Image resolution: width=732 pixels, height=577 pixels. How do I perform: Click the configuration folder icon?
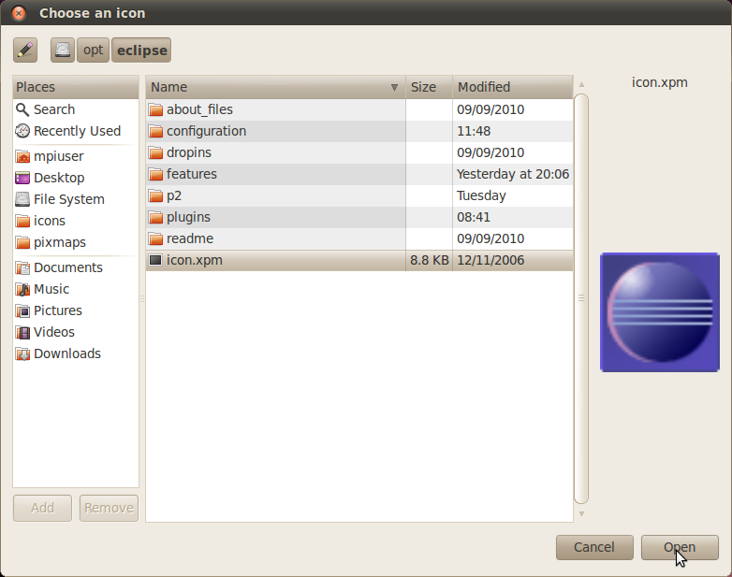(155, 131)
